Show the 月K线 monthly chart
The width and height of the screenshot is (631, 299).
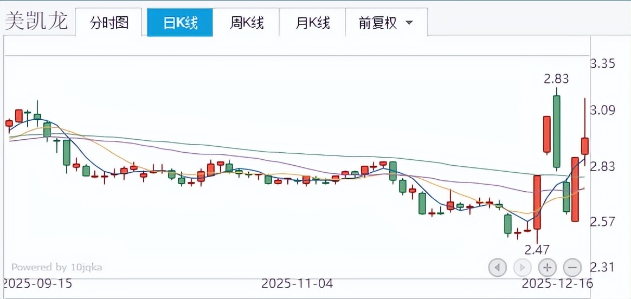[x=312, y=23]
